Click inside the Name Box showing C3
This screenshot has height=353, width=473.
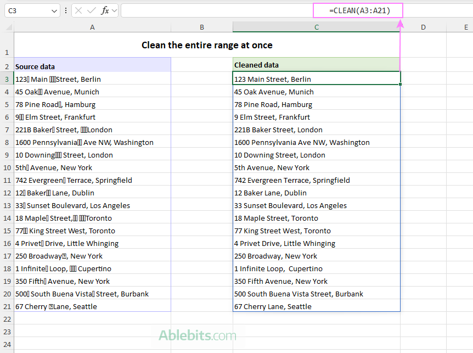pyautogui.click(x=27, y=10)
